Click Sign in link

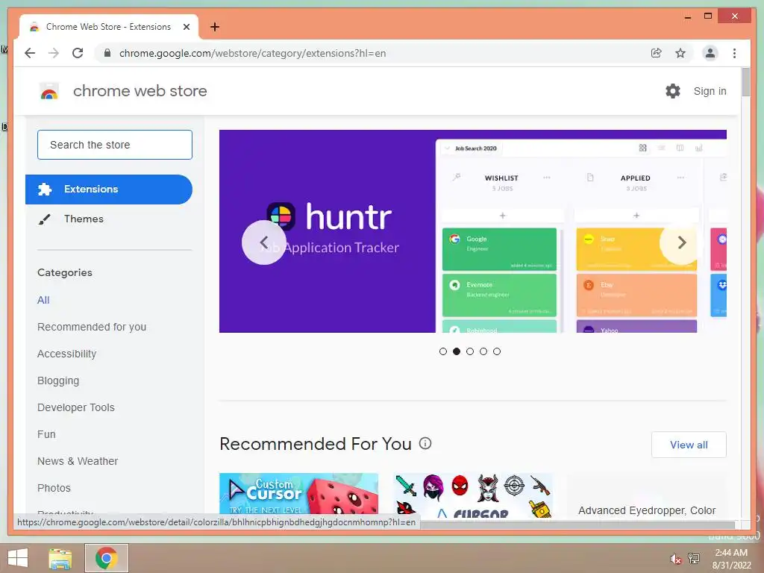point(710,91)
